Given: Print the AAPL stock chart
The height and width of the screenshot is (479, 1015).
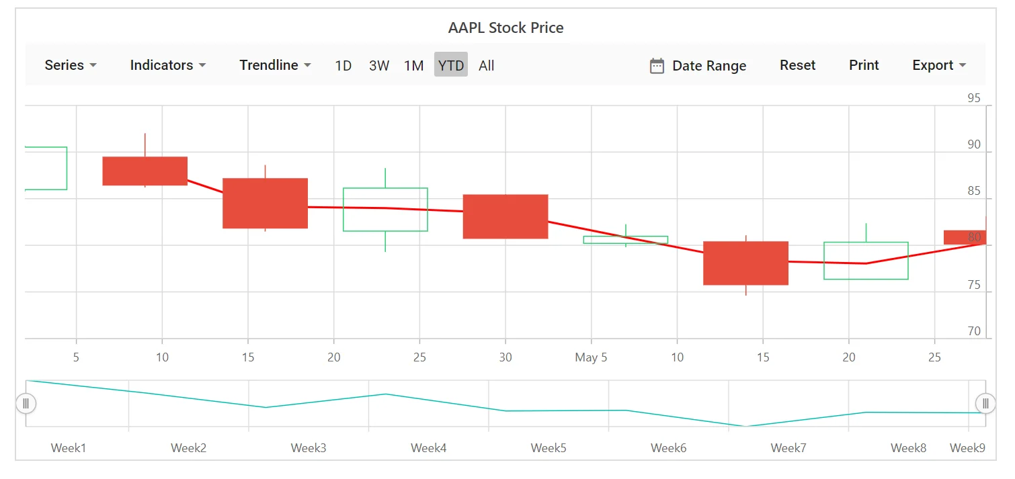Looking at the screenshot, I should tap(864, 65).
